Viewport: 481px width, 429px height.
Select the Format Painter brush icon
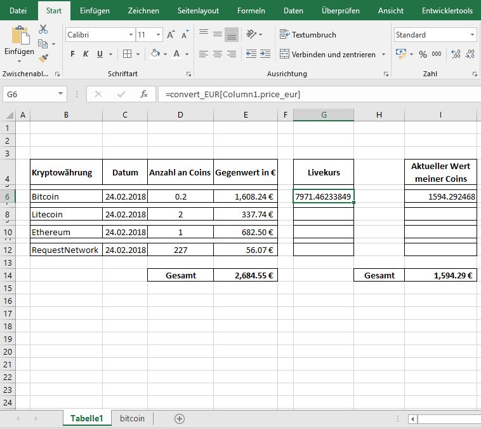tap(43, 58)
